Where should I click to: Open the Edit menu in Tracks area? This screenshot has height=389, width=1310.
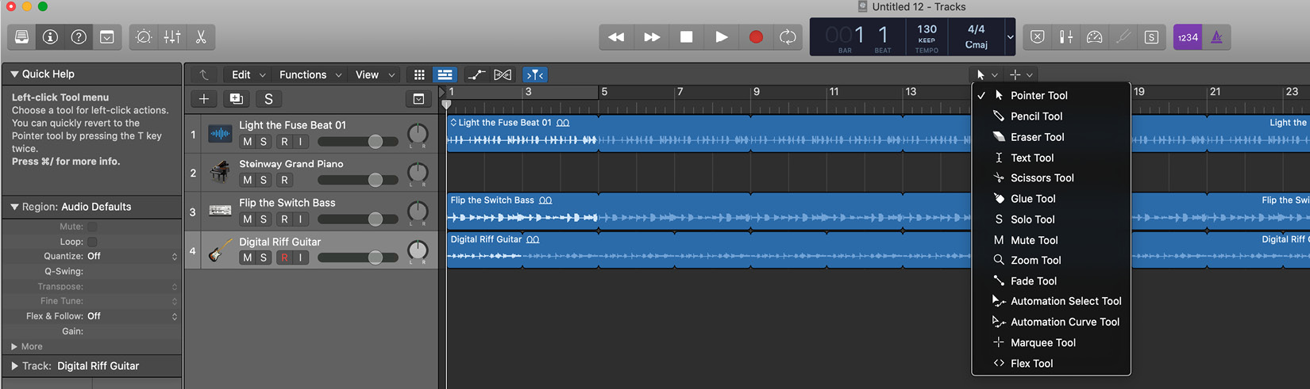tap(249, 74)
